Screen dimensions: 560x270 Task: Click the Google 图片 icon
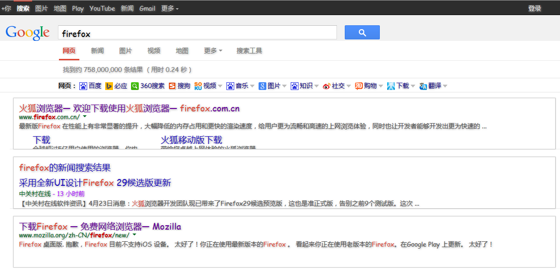pyautogui.click(x=262, y=86)
